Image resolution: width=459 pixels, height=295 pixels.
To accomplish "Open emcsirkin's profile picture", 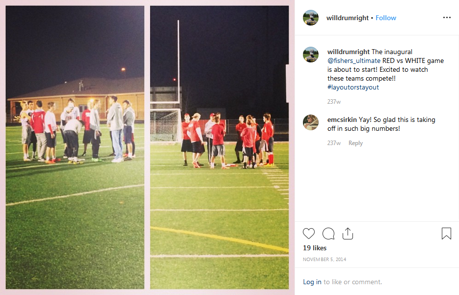I will 311,122.
